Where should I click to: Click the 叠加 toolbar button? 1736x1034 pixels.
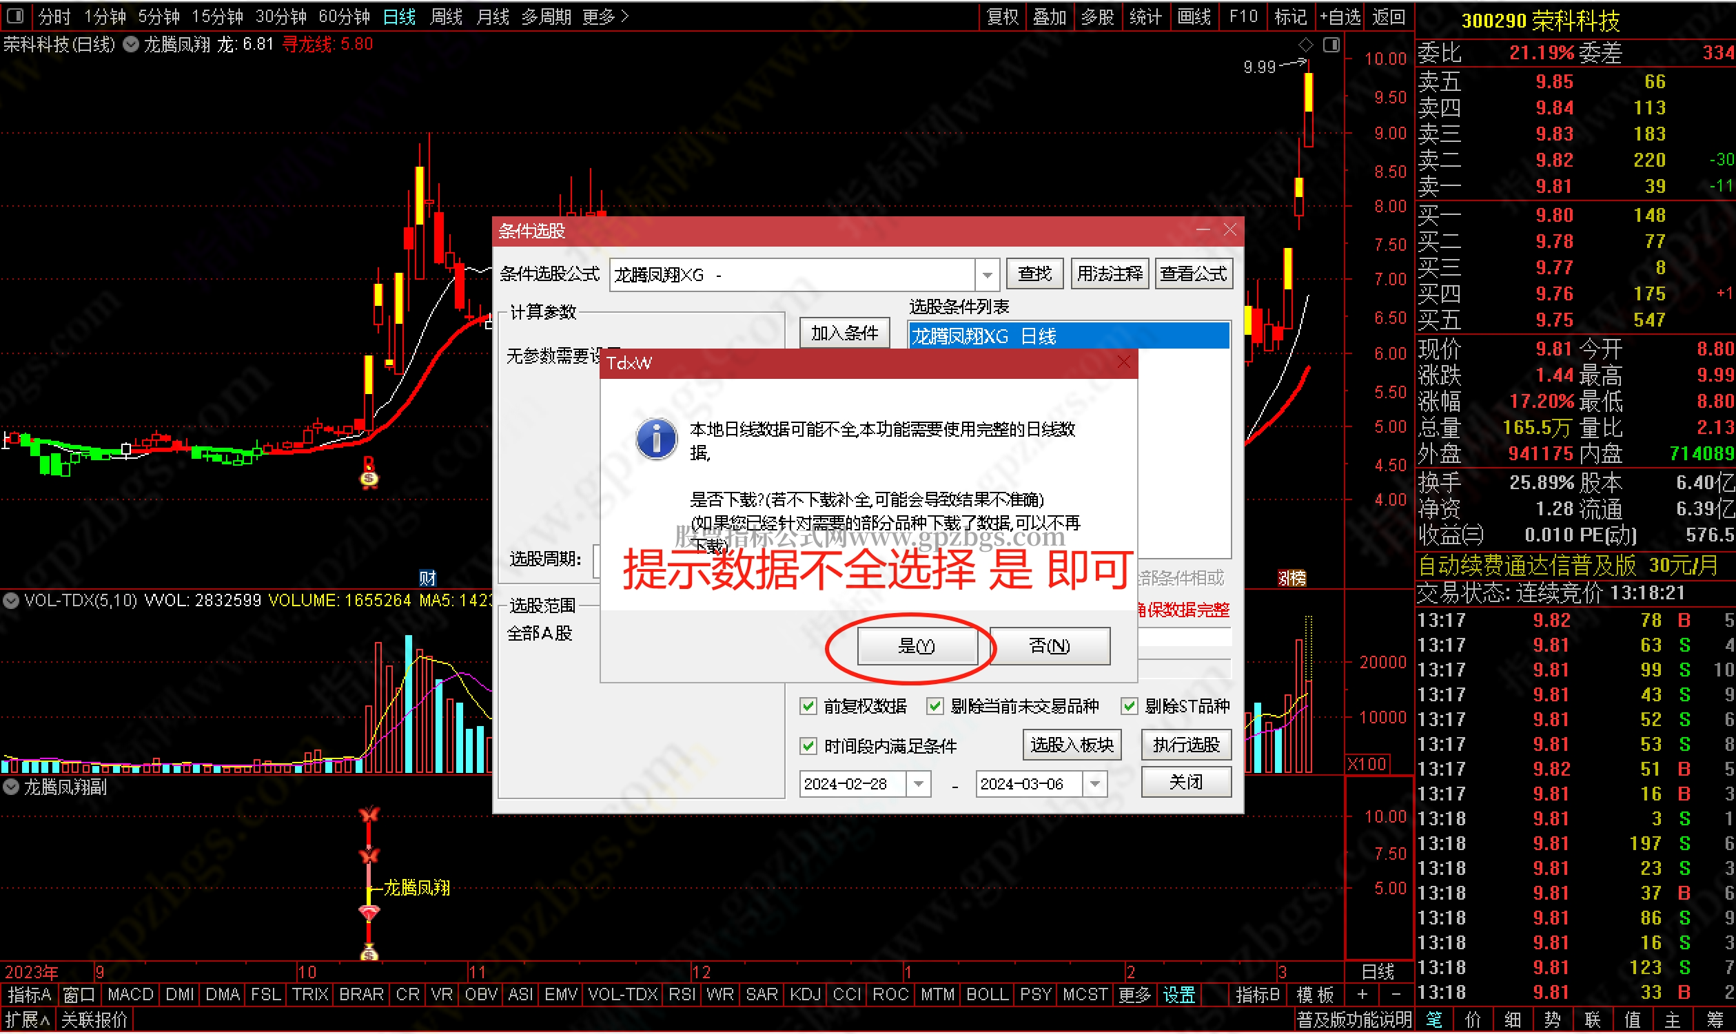[x=1050, y=16]
